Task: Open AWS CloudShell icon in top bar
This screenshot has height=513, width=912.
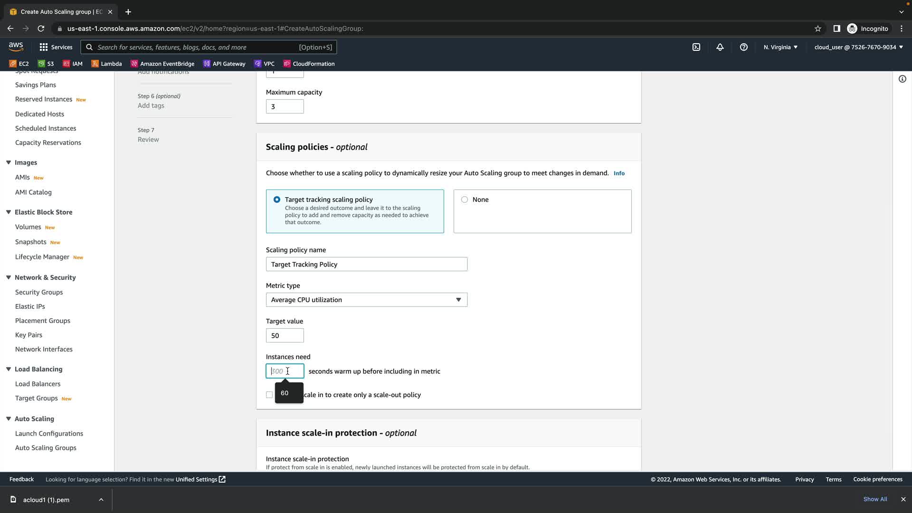Action: [x=696, y=47]
